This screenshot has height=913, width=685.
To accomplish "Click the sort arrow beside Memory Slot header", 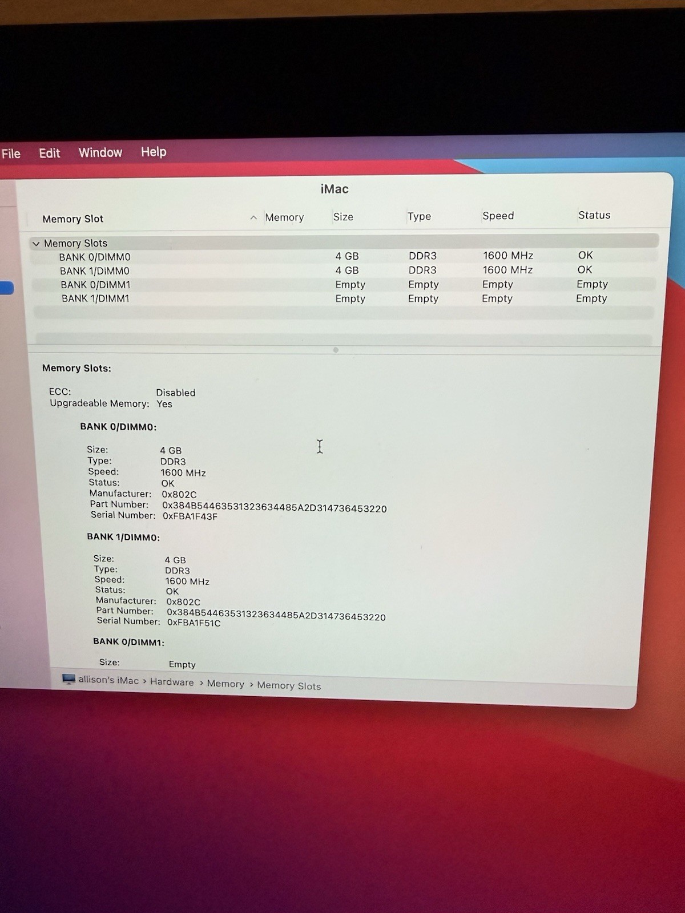I will coord(253,217).
